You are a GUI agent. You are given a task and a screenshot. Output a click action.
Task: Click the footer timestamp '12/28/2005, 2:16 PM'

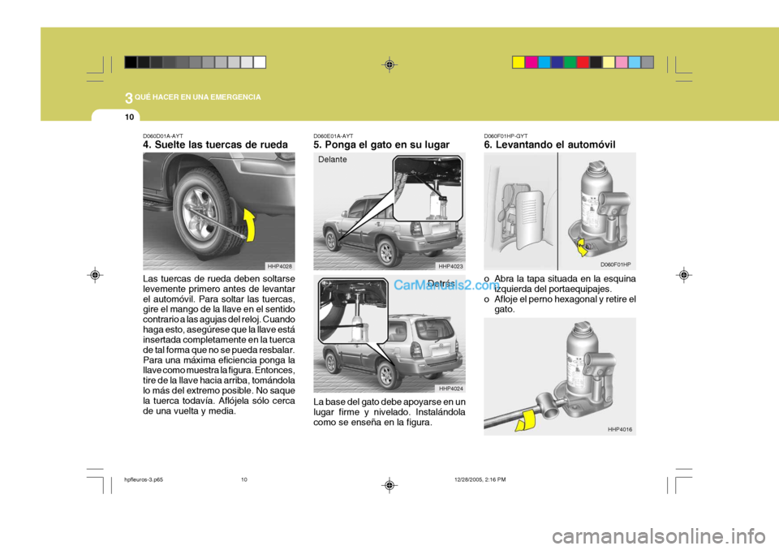point(480,480)
